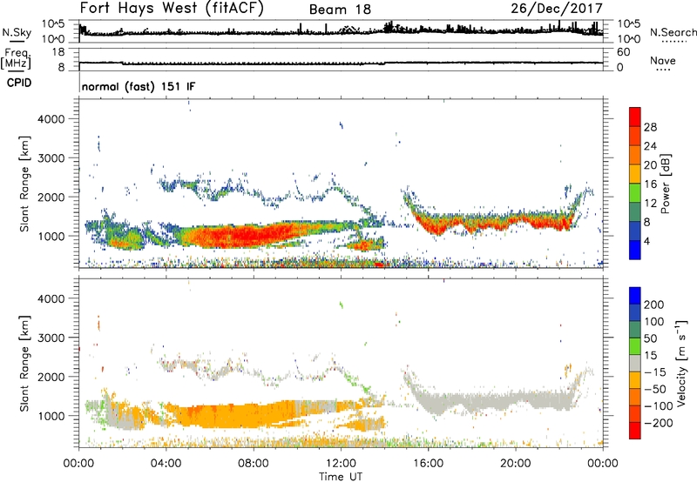Click the '20:00' time tick label
Viewport: 697px width, 482px height.
point(515,464)
